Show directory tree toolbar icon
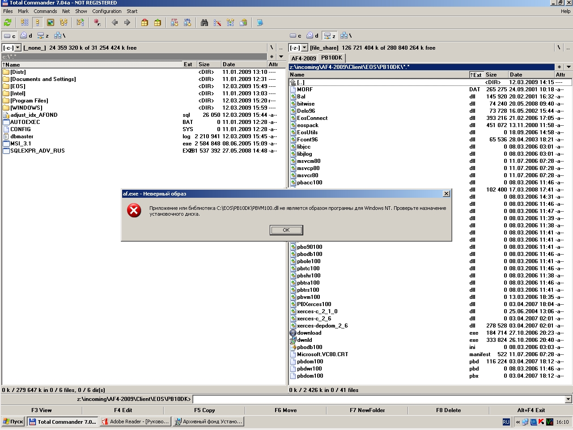 point(64,22)
